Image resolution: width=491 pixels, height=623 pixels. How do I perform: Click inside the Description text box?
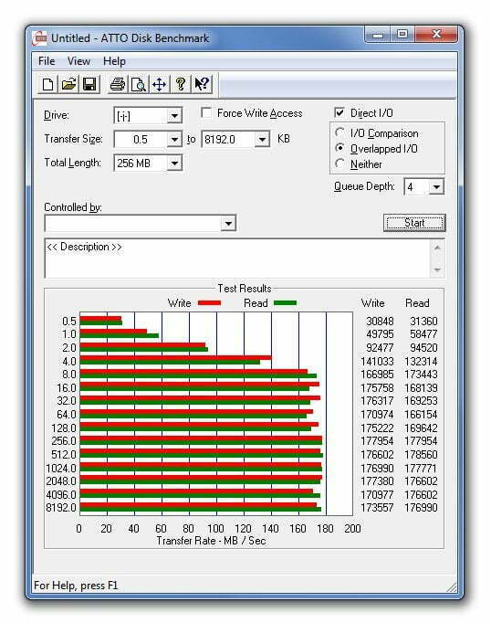[237, 259]
